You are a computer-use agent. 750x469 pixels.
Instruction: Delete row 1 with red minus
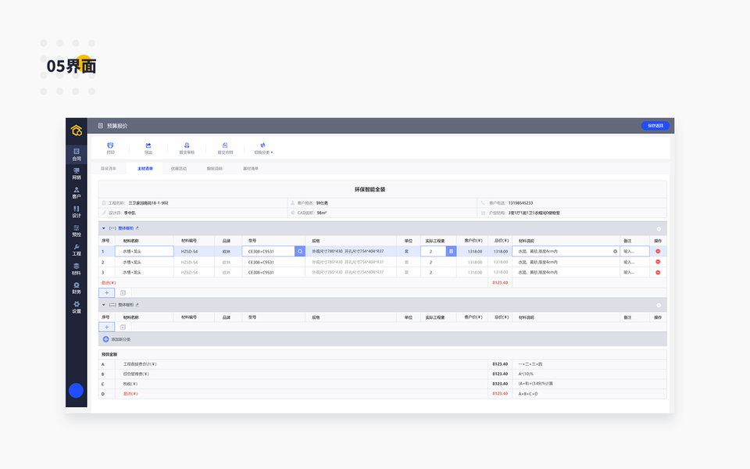click(x=658, y=251)
